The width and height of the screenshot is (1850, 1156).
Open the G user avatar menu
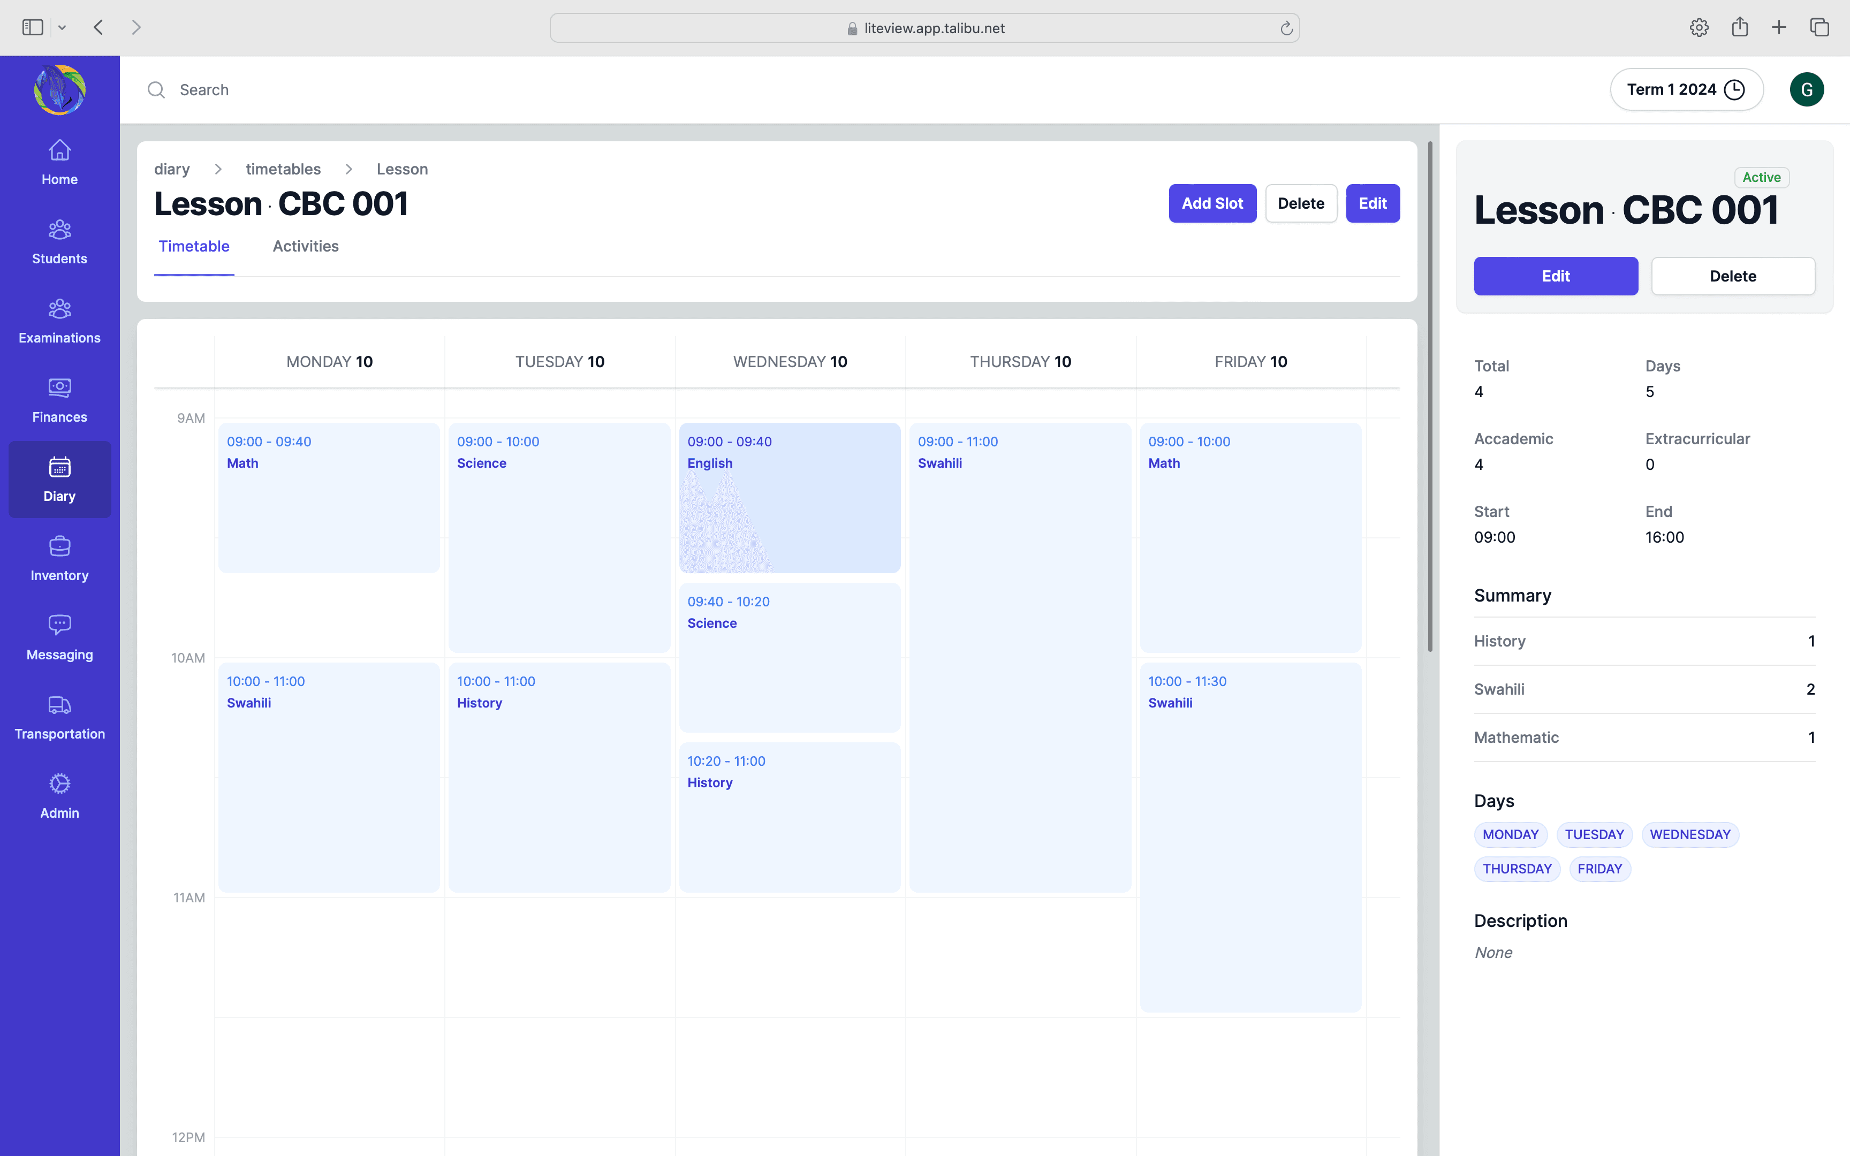[x=1807, y=89]
